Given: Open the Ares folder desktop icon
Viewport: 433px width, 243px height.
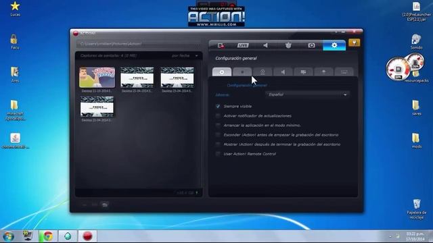Looking at the screenshot, I should click(15, 75).
